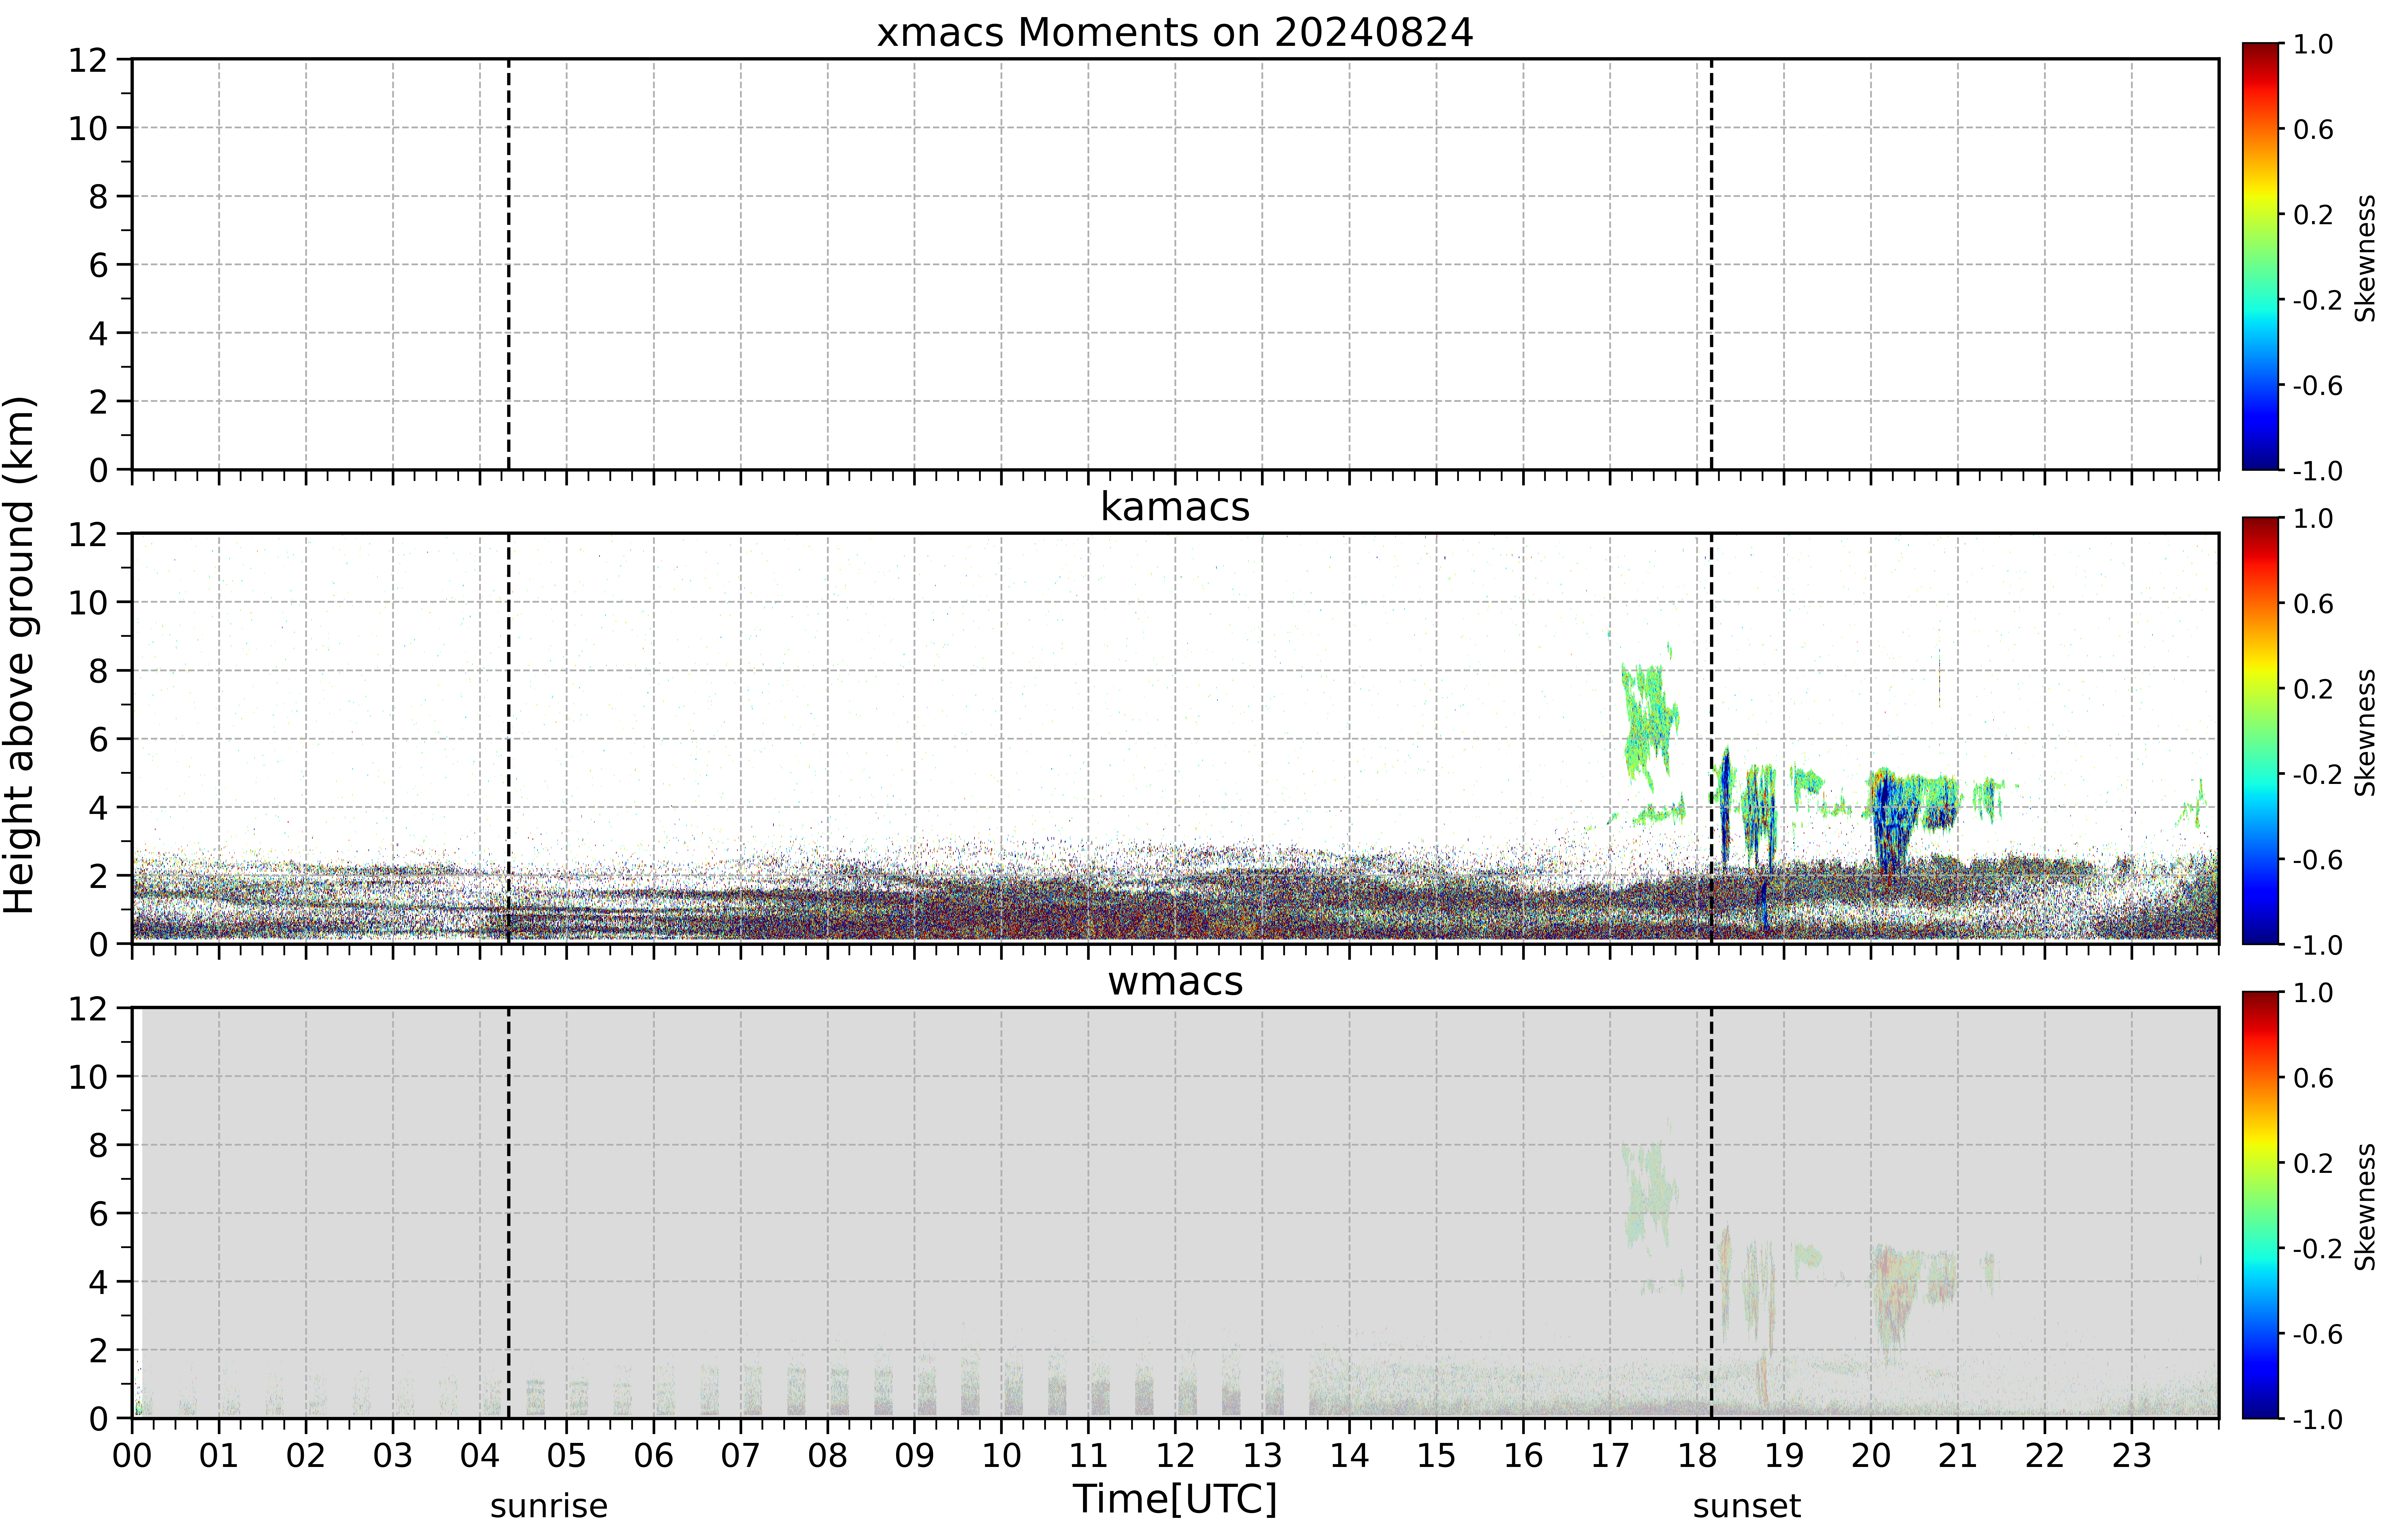This screenshot has width=2394, height=1540.
Task: Click the 23 hour tick label
Action: pyautogui.click(x=2131, y=1455)
